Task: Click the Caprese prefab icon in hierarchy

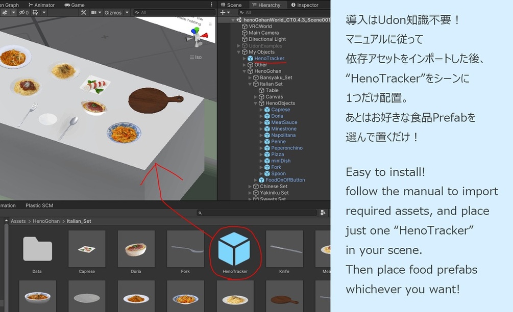Action: [267, 110]
